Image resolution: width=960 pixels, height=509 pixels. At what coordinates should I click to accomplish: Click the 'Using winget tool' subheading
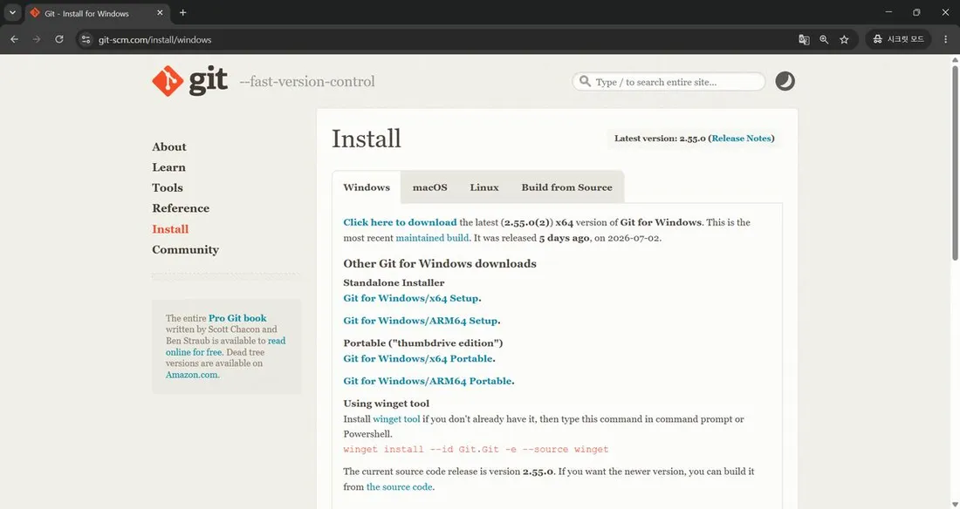click(x=387, y=404)
